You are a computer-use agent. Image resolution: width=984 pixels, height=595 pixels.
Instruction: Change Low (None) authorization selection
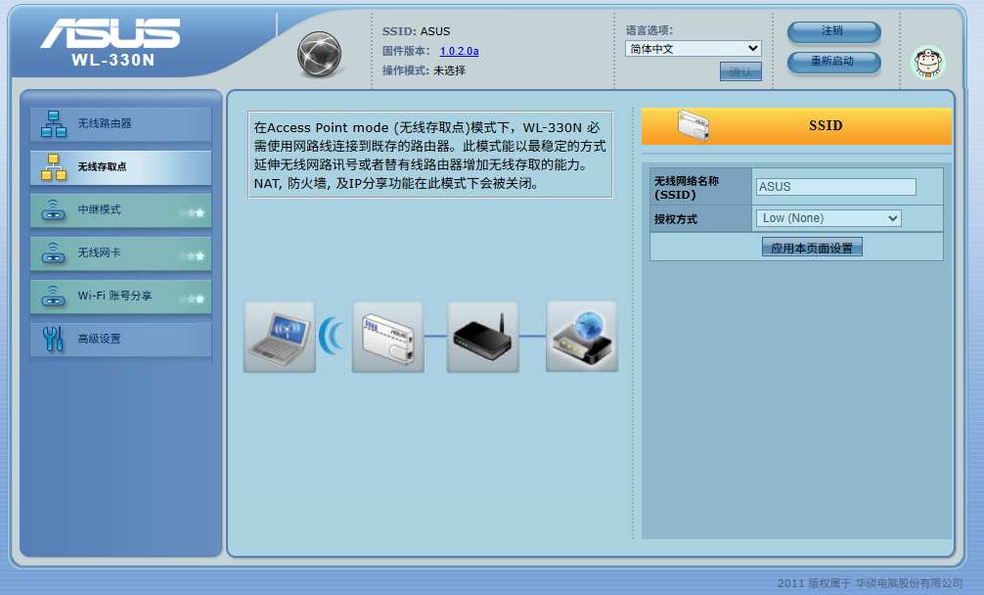pos(827,217)
